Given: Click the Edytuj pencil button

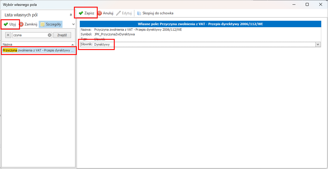Looking at the screenshot, I should pos(124,13).
